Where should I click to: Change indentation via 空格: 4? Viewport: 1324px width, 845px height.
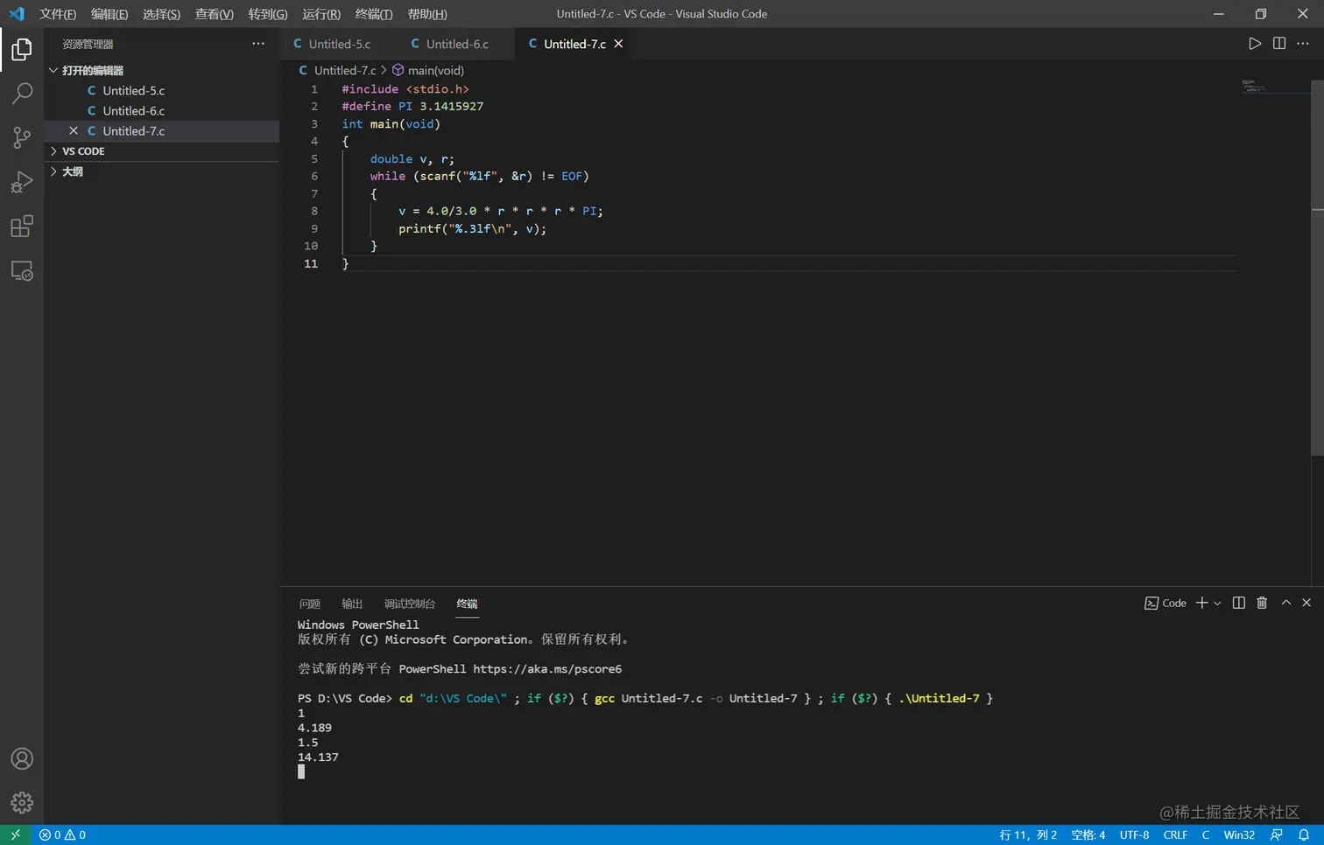click(1088, 835)
